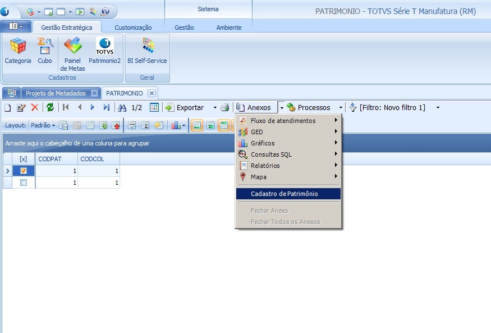Click the Anexos button
The image size is (491, 333).
click(x=256, y=108)
